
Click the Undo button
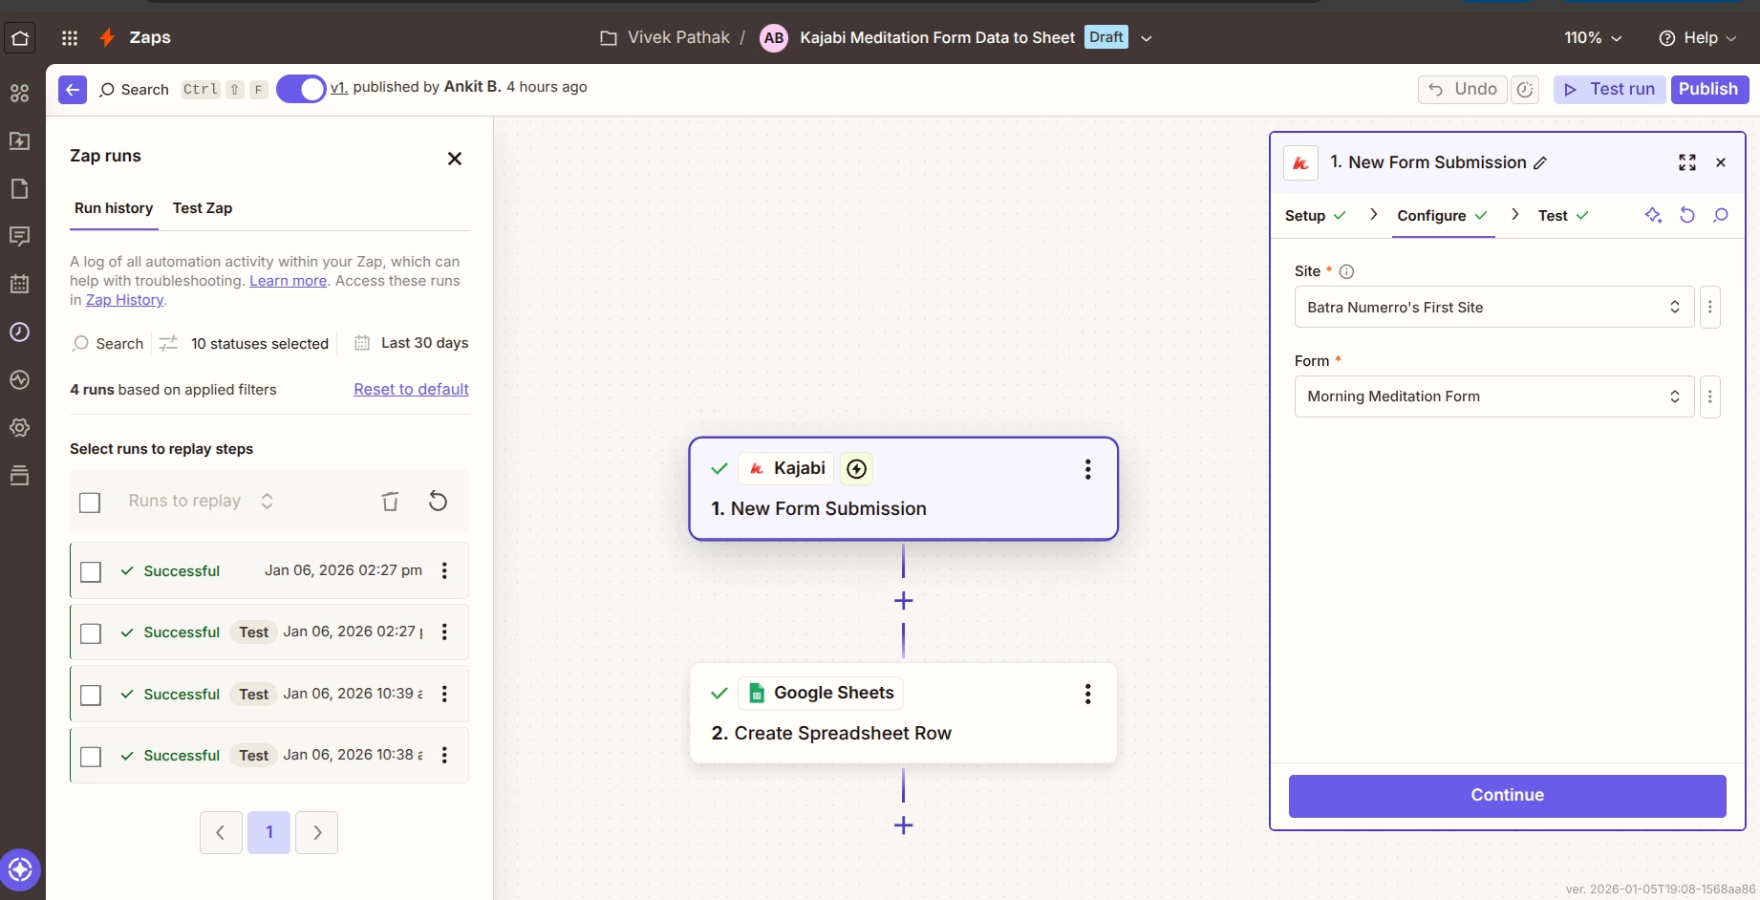1463,89
